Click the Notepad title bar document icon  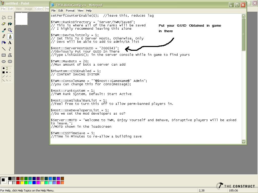52,5
